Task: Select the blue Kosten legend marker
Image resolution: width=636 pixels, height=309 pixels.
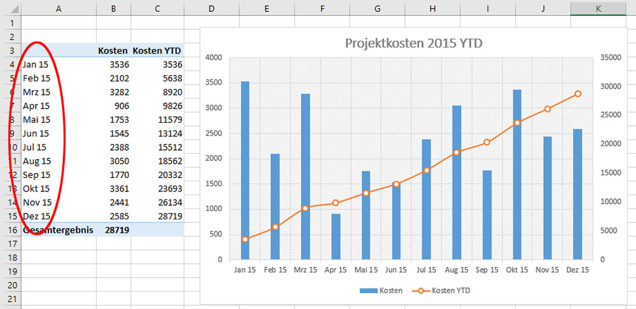Action: click(369, 291)
